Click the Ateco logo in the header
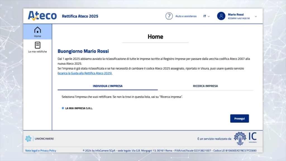 click(42, 16)
